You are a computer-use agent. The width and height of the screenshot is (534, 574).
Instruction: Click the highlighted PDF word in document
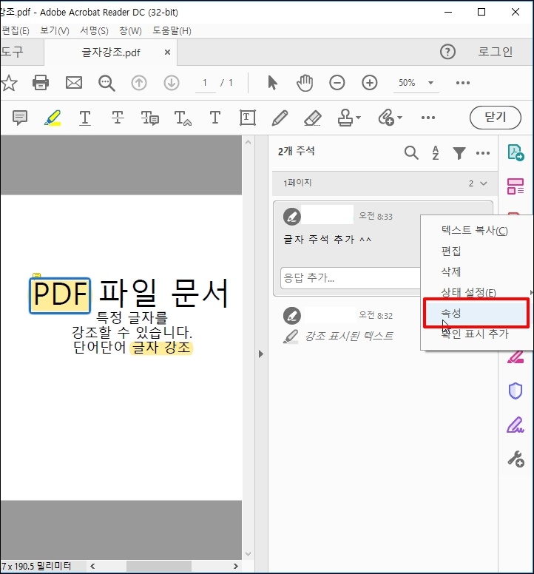coord(60,295)
